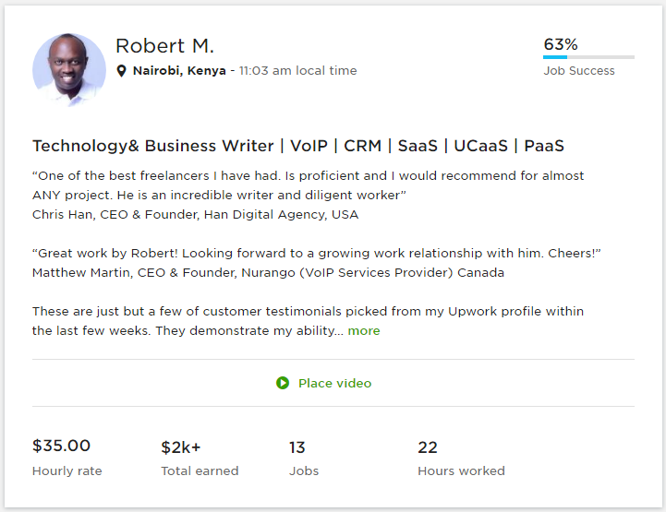Click the Hourly rate label

[67, 471]
